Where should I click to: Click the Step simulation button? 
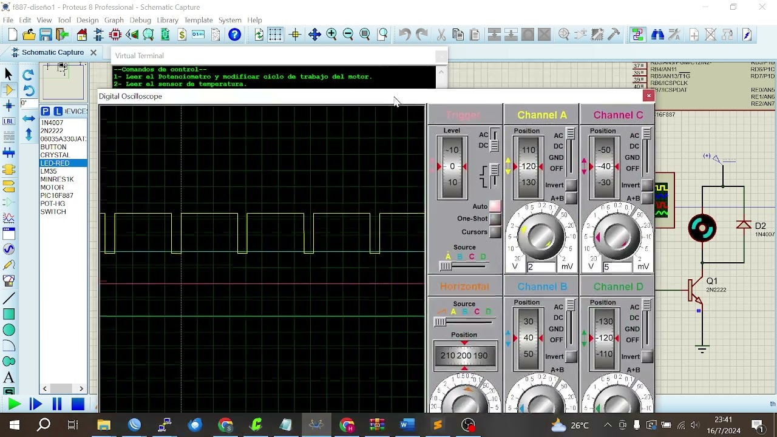[x=35, y=404]
